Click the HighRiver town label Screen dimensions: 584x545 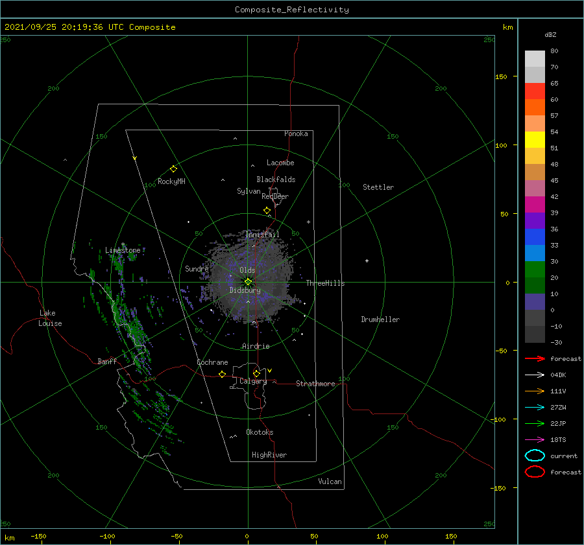[269, 455]
